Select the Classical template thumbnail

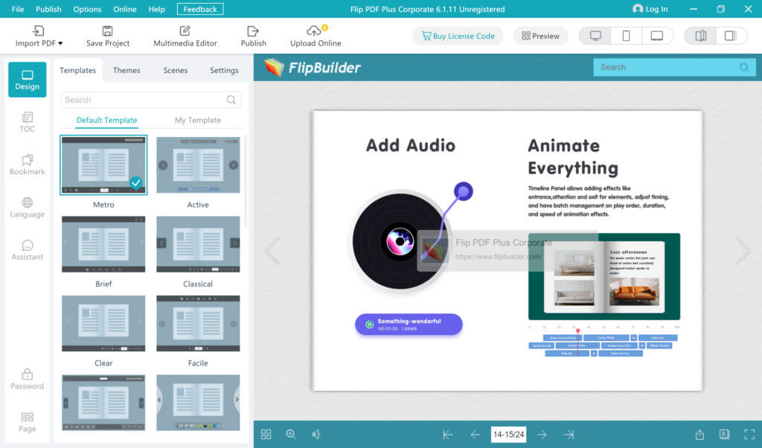(x=198, y=244)
